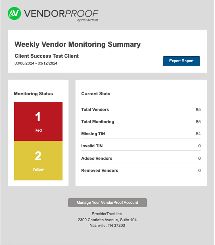Click the Missing TIN value 54
The image size is (215, 245).
[198, 134]
